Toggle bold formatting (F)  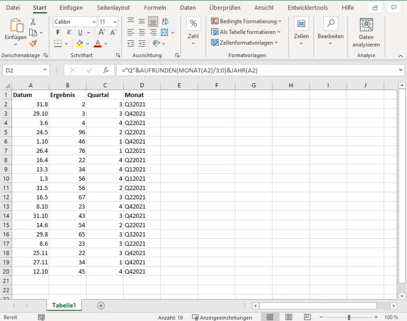(58, 33)
